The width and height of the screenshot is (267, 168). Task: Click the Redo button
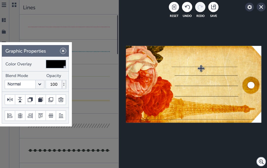click(200, 7)
